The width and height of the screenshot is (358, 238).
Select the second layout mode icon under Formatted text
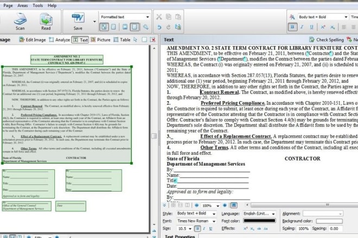[113, 27]
